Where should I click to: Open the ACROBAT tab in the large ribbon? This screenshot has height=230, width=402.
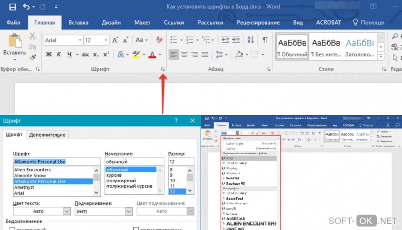point(329,23)
